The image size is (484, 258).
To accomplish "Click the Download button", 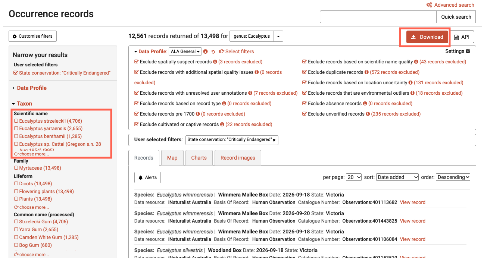I will point(427,37).
